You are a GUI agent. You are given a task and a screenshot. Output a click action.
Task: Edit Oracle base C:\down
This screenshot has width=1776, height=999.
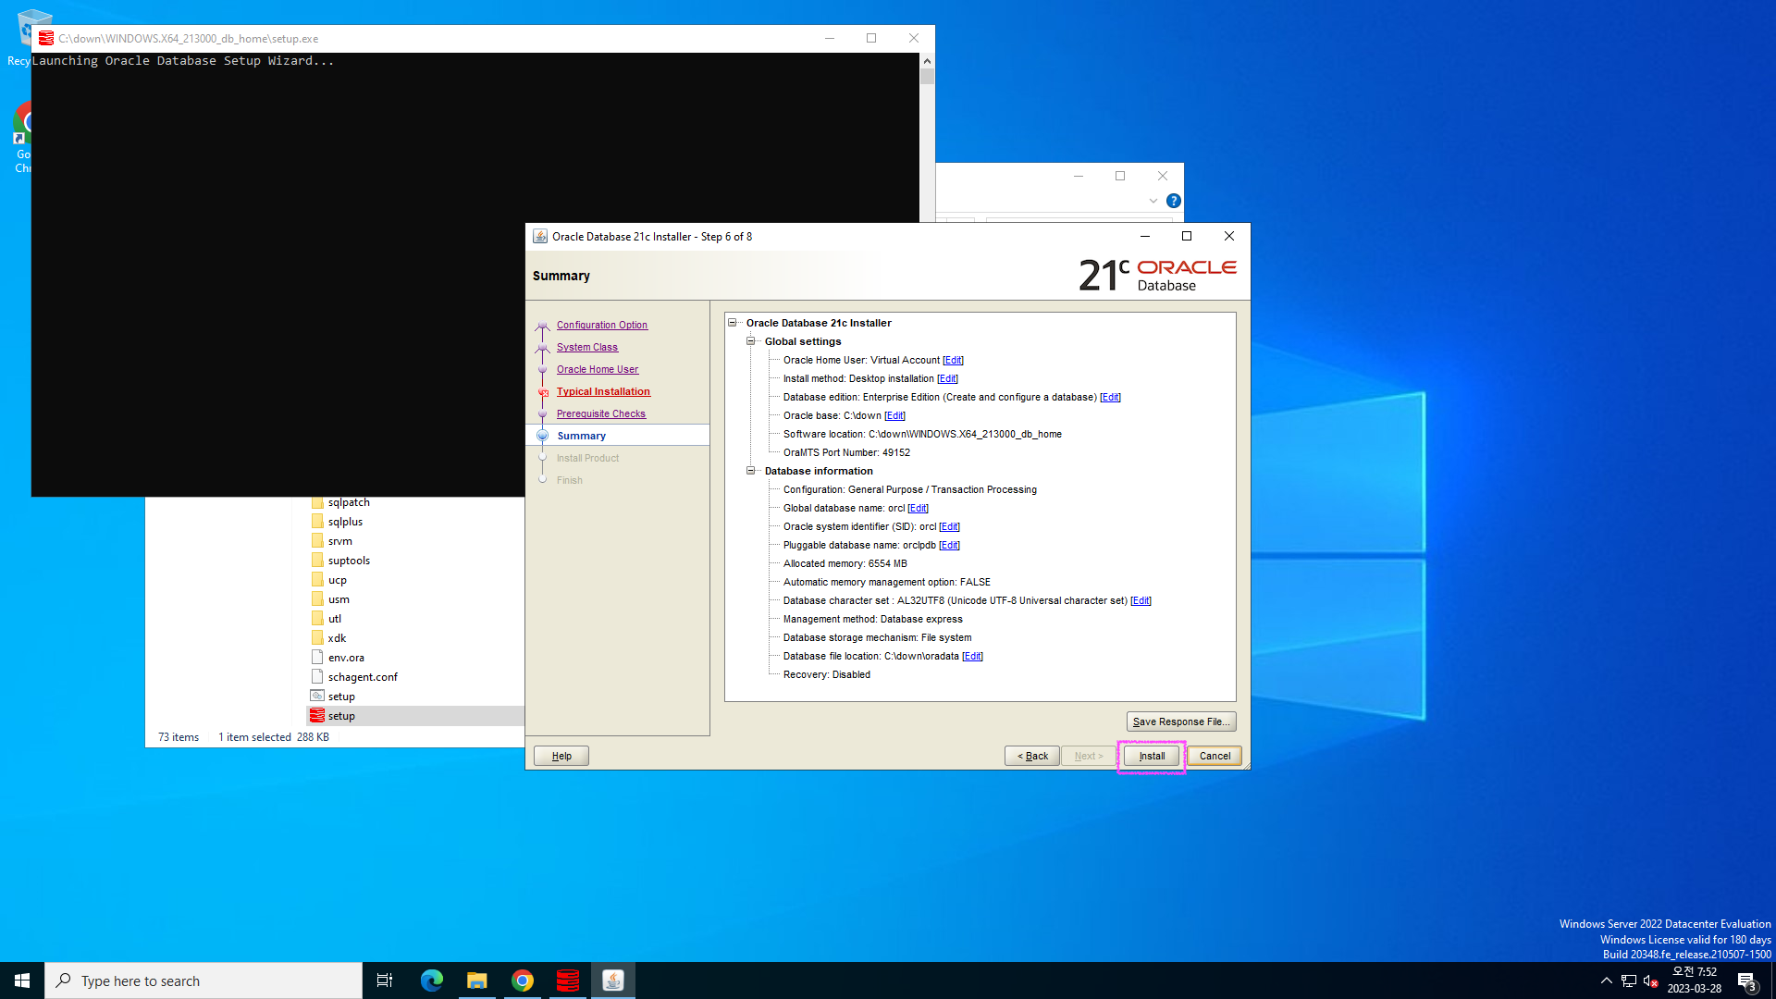point(894,415)
